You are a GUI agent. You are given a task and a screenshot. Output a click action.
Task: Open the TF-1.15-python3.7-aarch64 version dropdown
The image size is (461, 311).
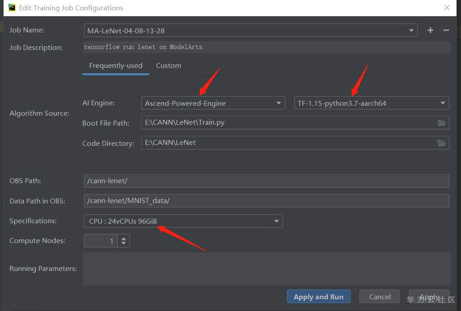(x=443, y=103)
